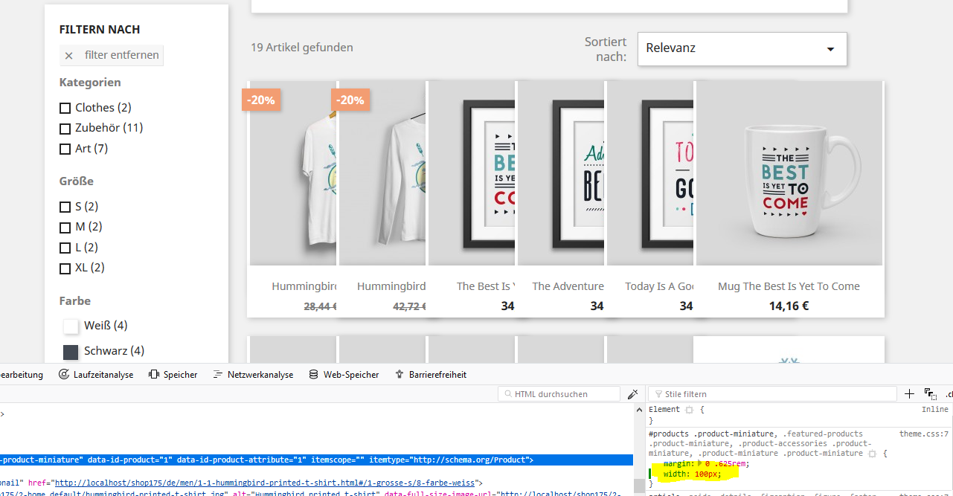This screenshot has height=496, width=953.
Task: Open the framed 'Best Is Yet To Come' poster image
Action: (x=472, y=173)
